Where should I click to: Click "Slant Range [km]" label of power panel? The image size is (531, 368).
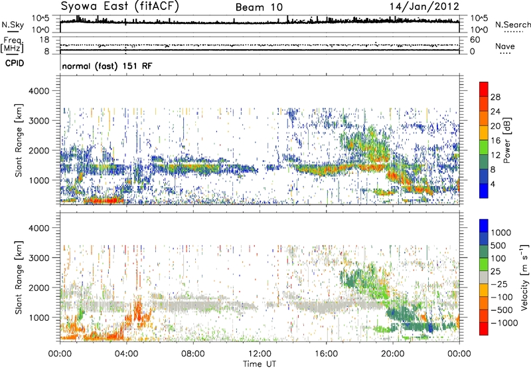[x=19, y=140]
